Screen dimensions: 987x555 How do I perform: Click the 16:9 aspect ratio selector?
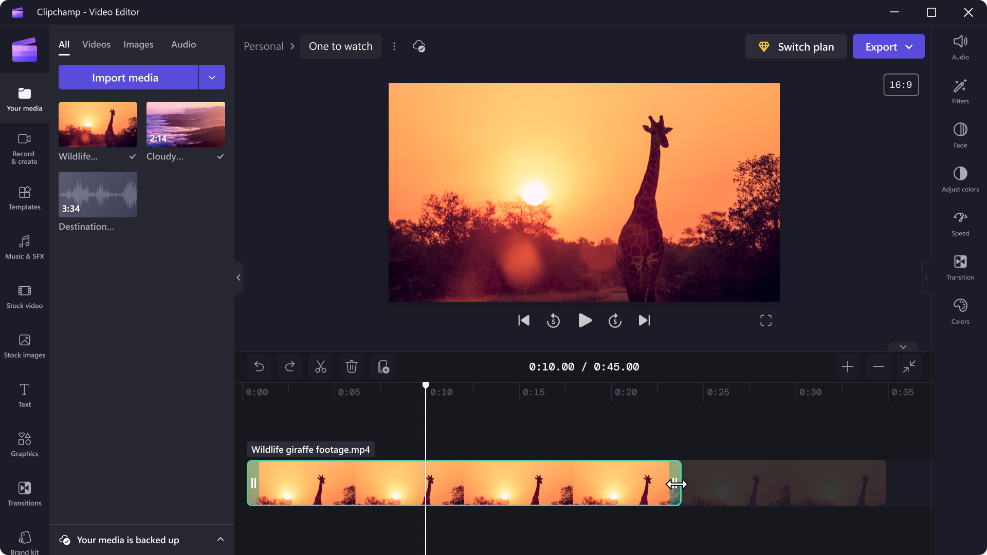click(x=901, y=85)
